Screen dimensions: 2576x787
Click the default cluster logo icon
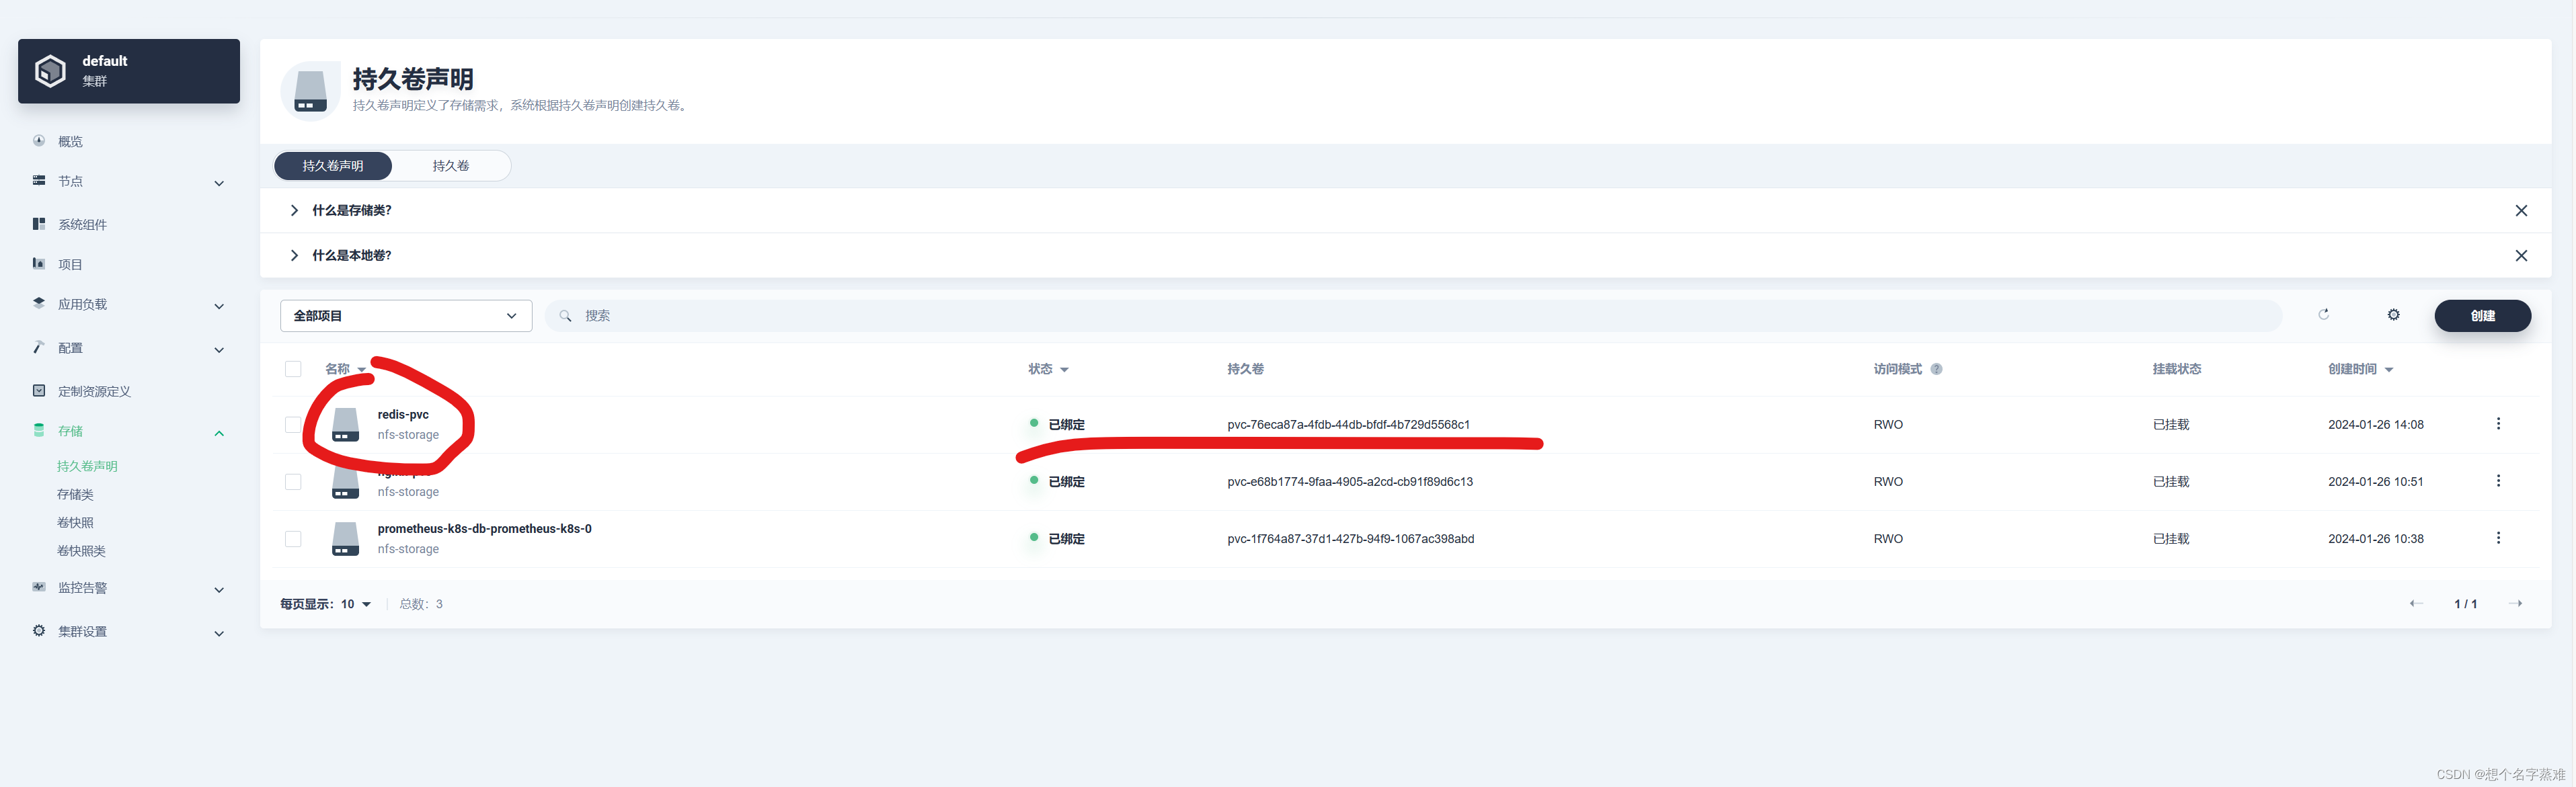coord(50,71)
